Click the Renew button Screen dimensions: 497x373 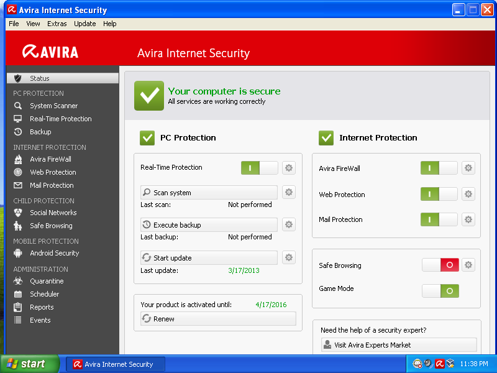point(218,318)
